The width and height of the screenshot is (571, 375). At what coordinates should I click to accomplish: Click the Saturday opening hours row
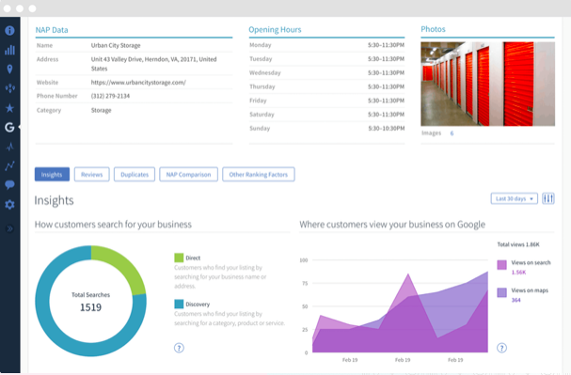[x=326, y=115]
